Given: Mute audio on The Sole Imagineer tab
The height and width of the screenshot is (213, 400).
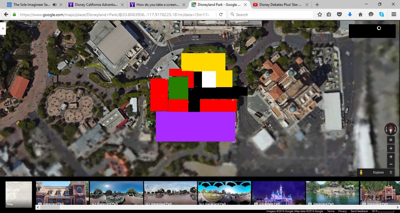Looking at the screenshot, I should tap(55, 5).
